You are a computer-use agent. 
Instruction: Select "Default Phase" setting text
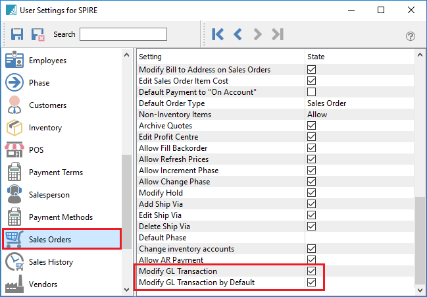coord(163,237)
